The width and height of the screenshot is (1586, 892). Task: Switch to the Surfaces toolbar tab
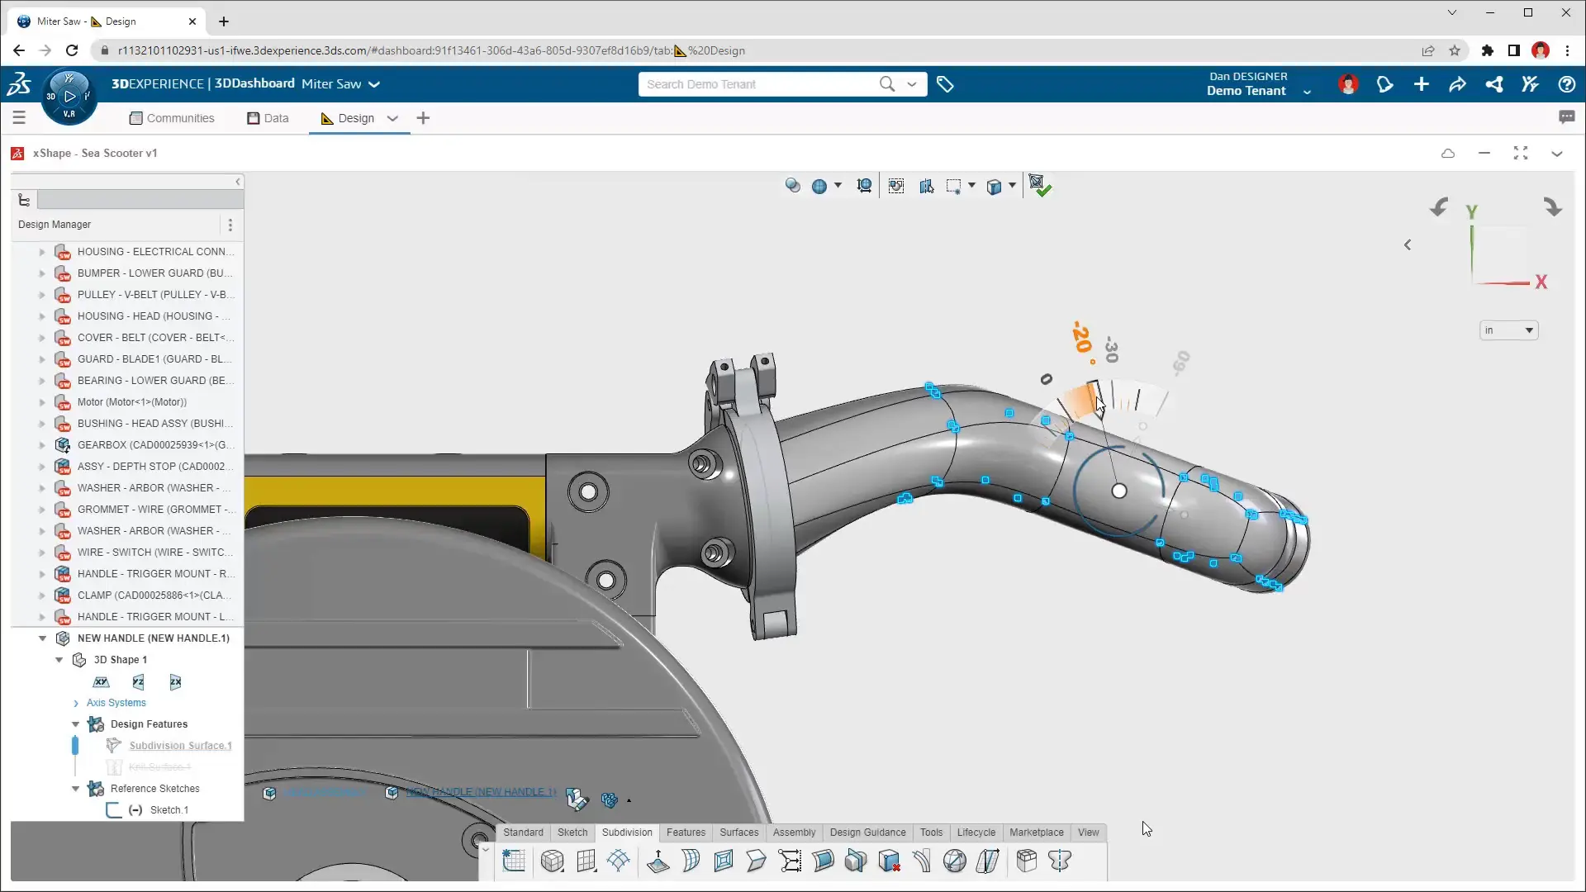(x=738, y=833)
